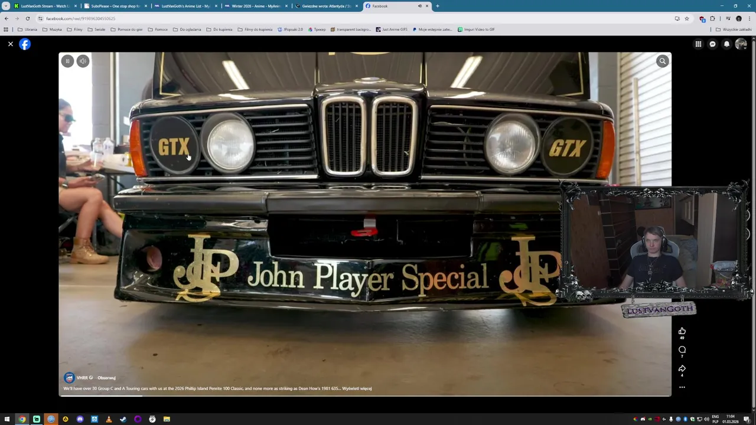Screen dimensions: 756x425
Task: Open the Seriale bookmark folder
Action: pyautogui.click(x=97, y=30)
